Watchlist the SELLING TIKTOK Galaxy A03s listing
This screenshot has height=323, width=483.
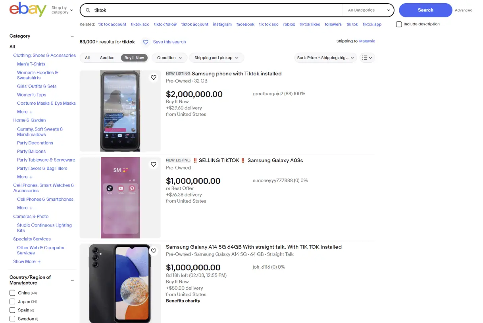tap(154, 164)
